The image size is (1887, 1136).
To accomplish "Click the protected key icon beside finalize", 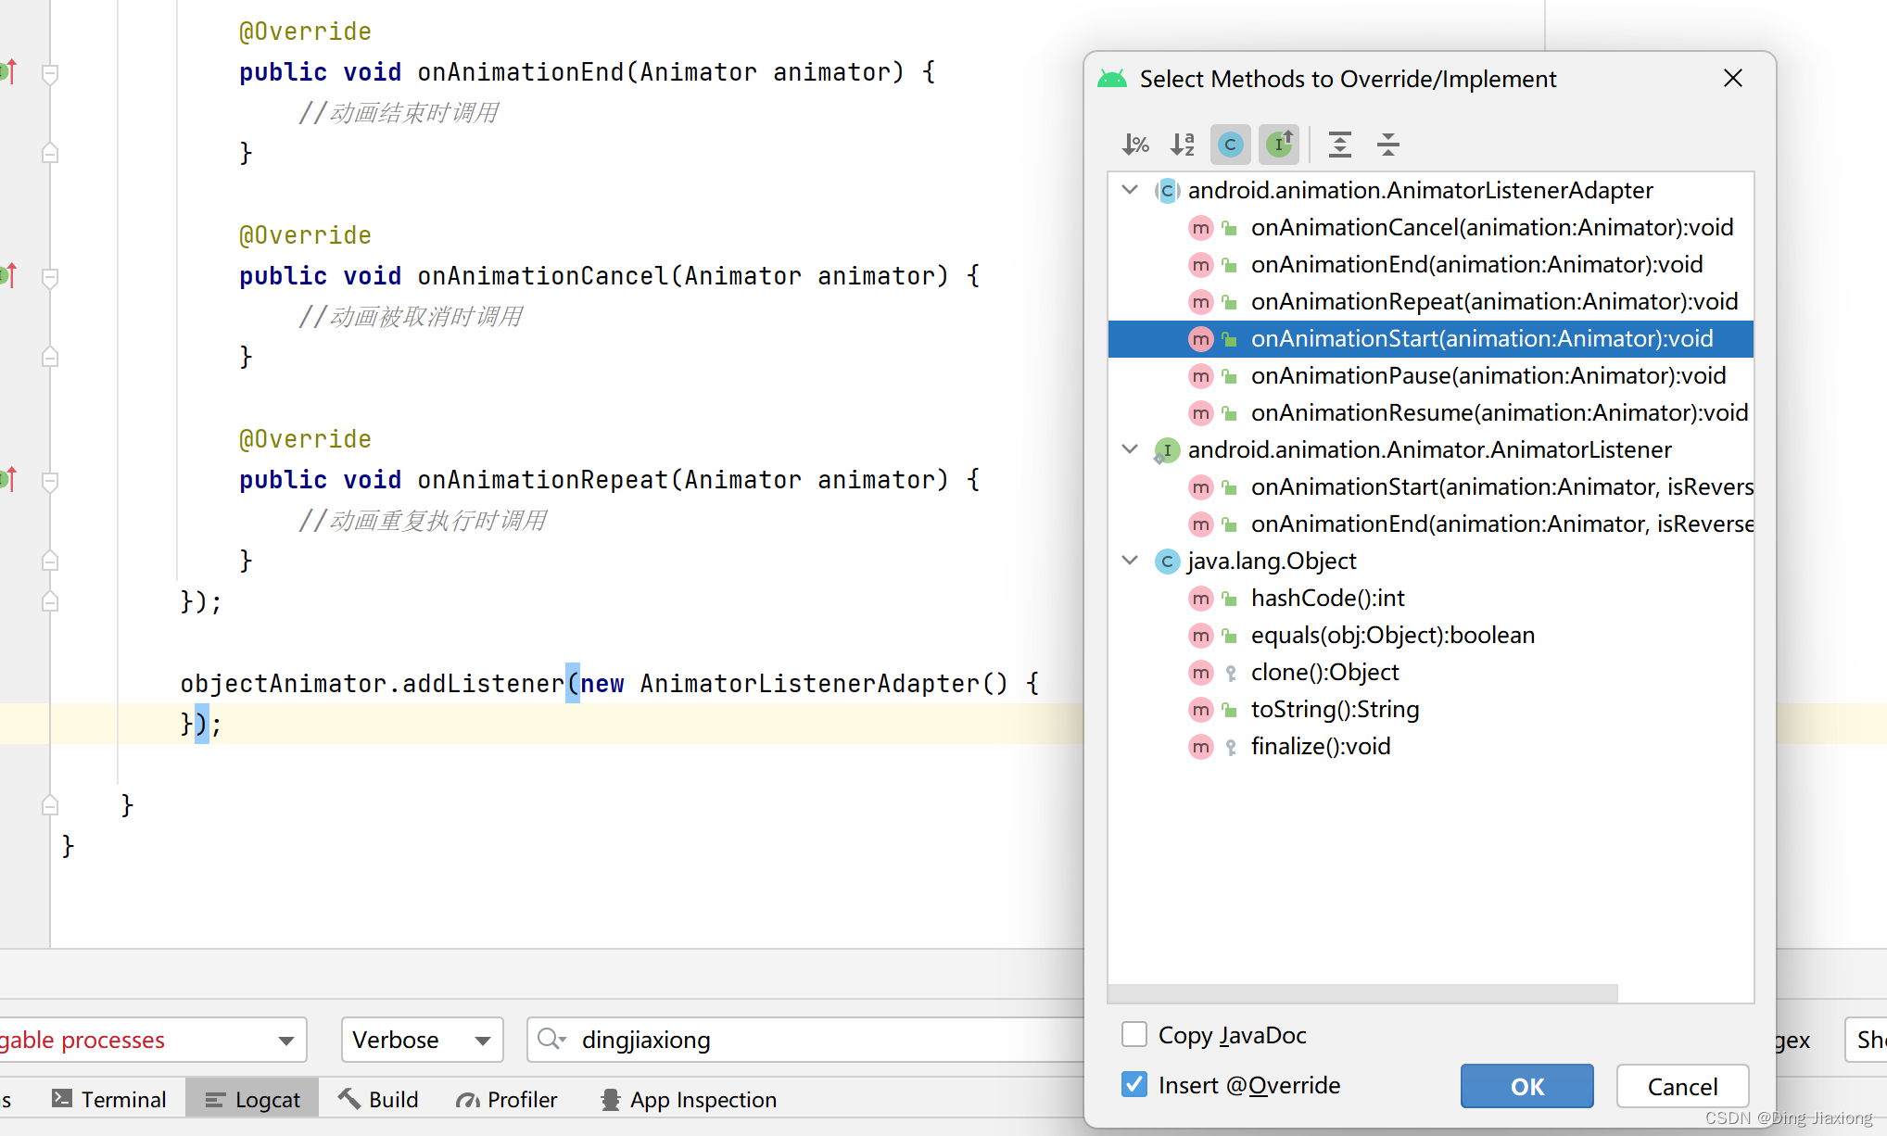I will (1231, 748).
